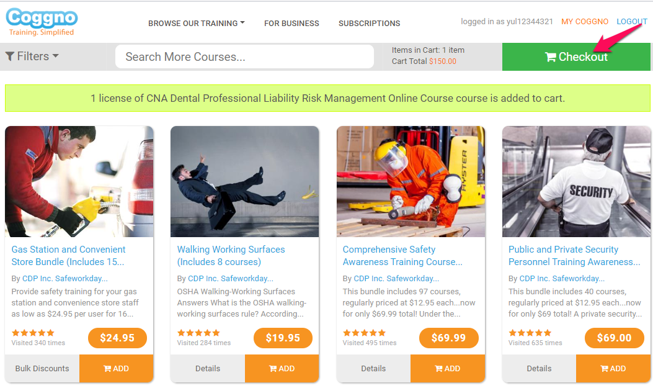The width and height of the screenshot is (653, 388).
Task: Click the $69.99 price badge
Action: click(x=448, y=338)
